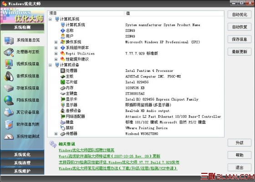Select the Attansic L2 Fast Ethernet value

tap(173, 116)
